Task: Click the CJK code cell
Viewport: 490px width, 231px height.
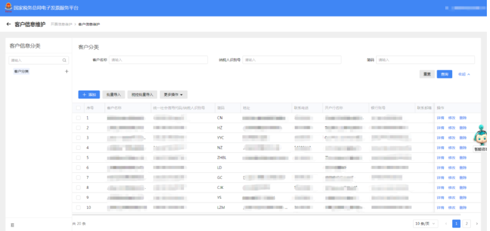Action: (220, 188)
